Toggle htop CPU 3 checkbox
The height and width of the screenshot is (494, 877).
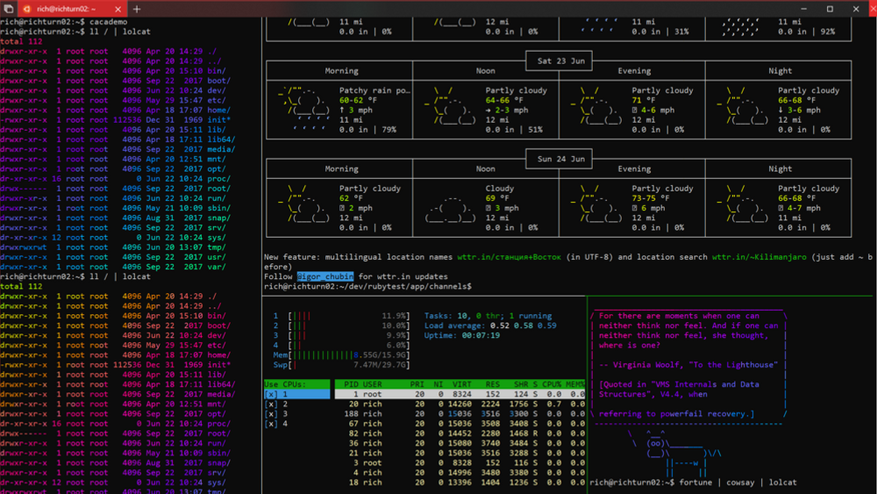271,414
